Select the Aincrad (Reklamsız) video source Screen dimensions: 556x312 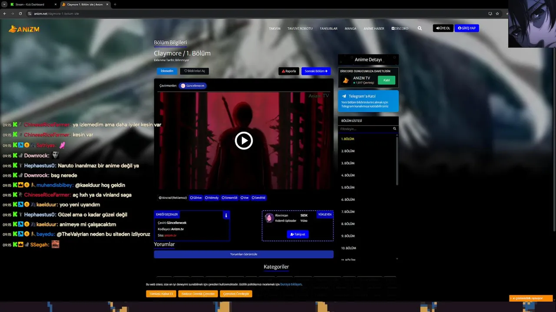coord(173,198)
